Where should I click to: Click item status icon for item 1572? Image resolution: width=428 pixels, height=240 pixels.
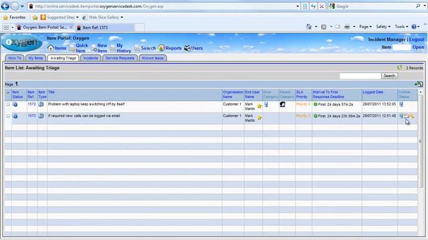click(x=15, y=104)
